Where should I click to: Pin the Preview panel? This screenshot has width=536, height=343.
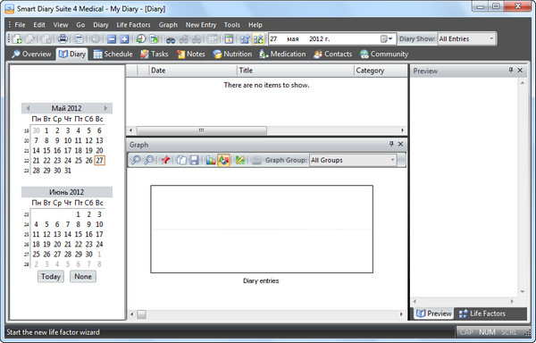coord(511,70)
